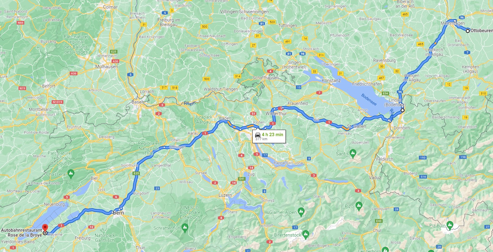Click the car icon in route time box
493x252 pixels.
(x=258, y=135)
